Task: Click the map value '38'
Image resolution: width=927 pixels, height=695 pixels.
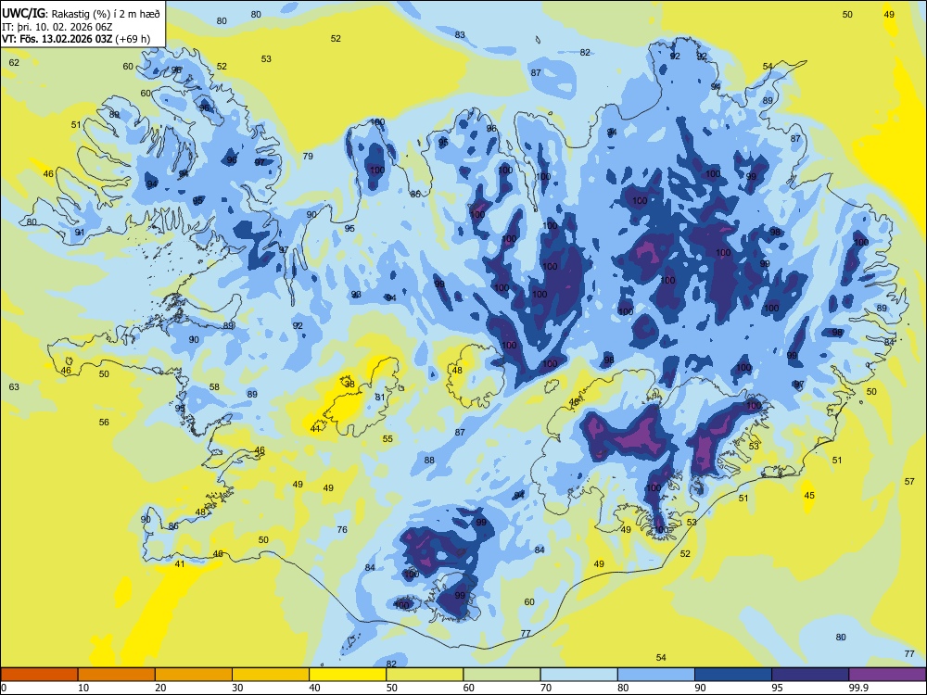Action: pos(350,385)
